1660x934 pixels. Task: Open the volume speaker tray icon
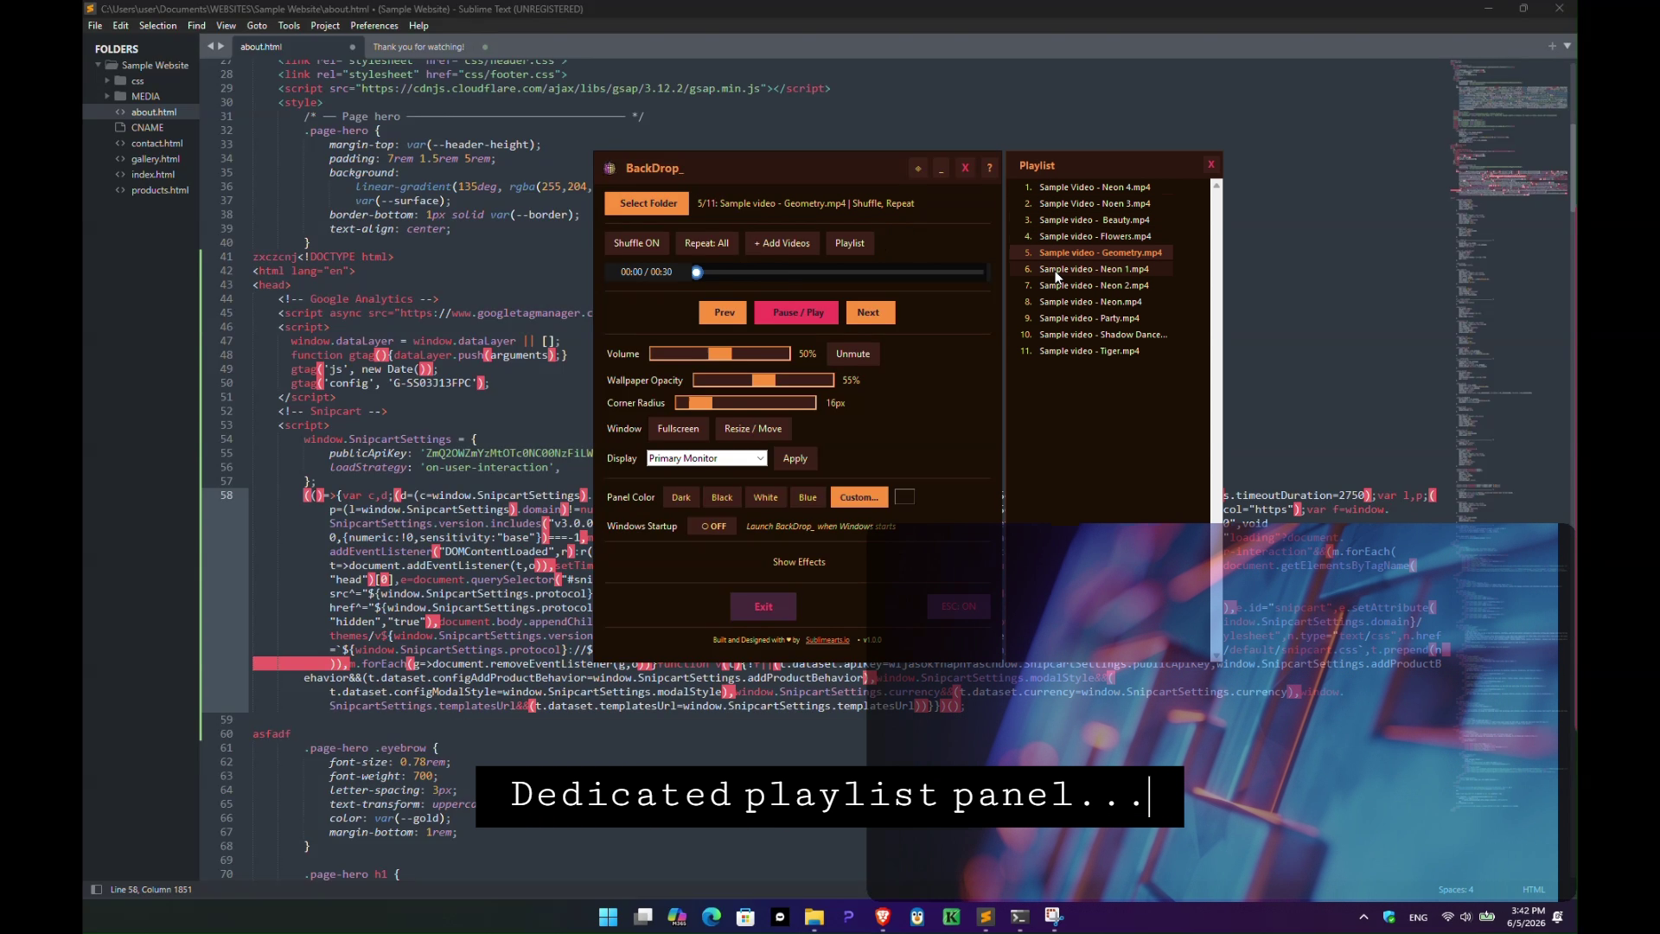1466,917
